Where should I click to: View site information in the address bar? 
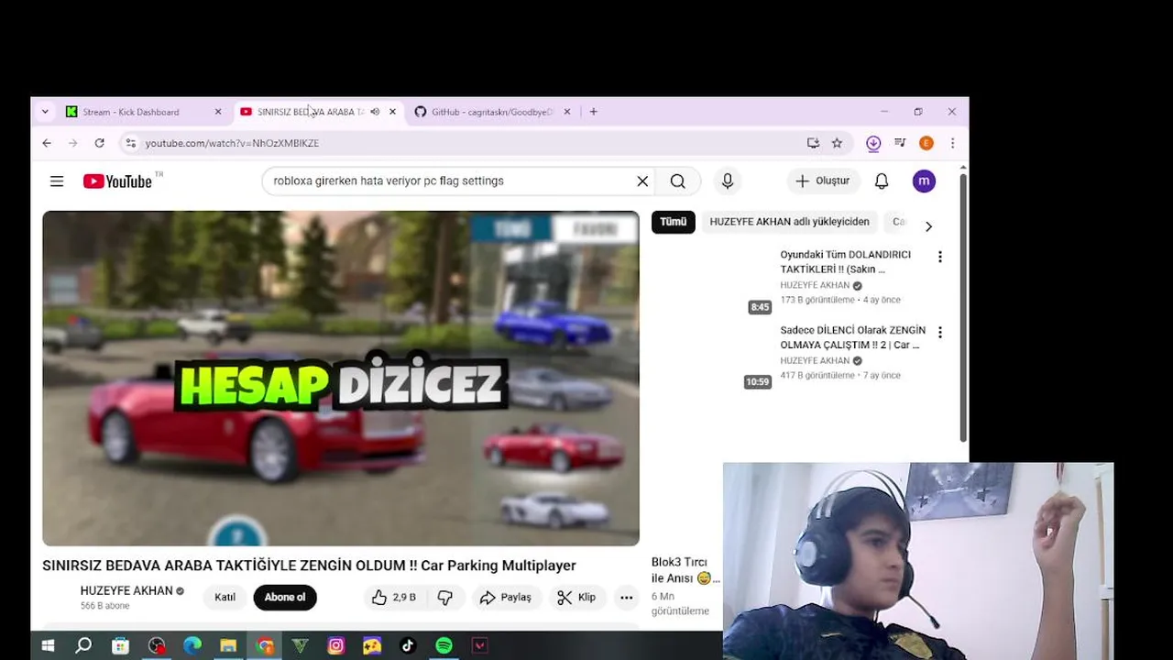[x=131, y=143]
